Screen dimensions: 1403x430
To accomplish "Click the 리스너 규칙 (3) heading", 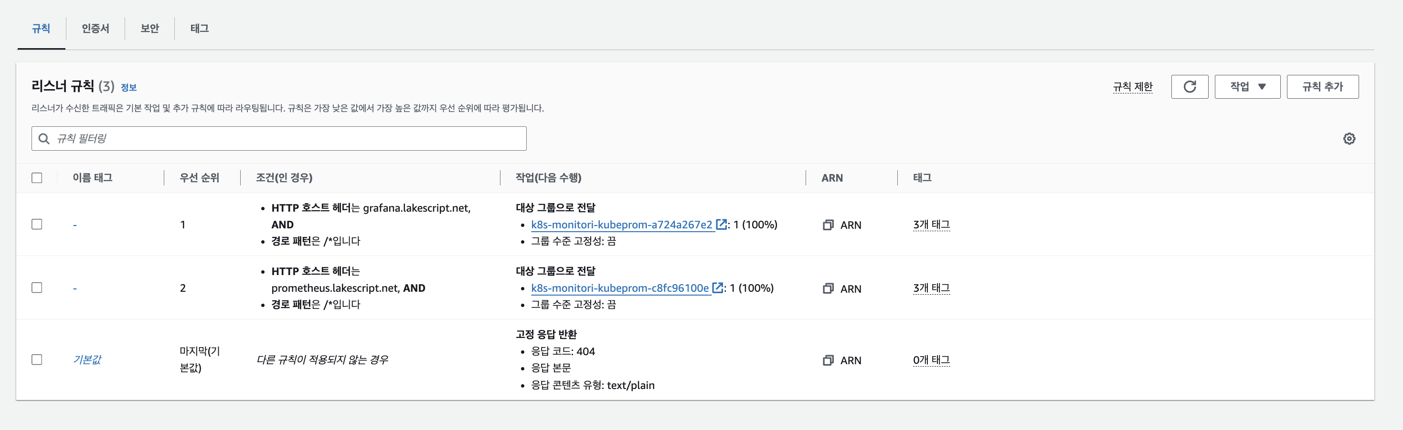I will [x=73, y=86].
